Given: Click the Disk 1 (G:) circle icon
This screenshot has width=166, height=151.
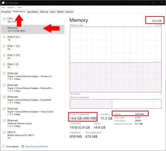Looking at the screenshot, I should point(4,46).
